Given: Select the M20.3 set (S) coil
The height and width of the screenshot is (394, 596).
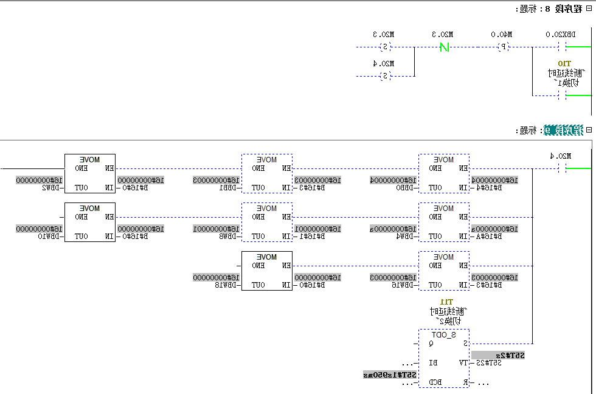Looking at the screenshot, I should (x=385, y=47).
